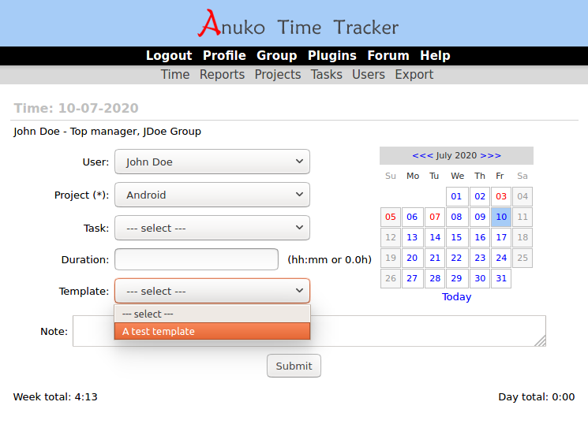Open the Forum link
The height and width of the screenshot is (424, 588).
pos(388,55)
